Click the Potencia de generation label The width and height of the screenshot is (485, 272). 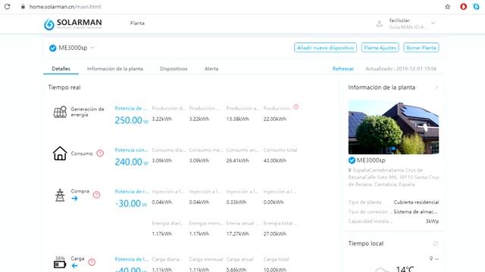click(x=130, y=108)
